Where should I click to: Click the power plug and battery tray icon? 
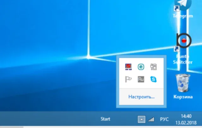[x=153, y=67]
